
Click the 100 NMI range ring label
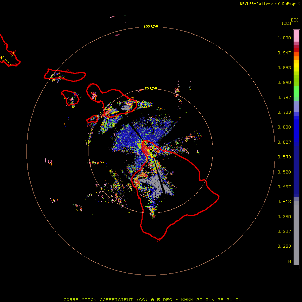click(151, 27)
